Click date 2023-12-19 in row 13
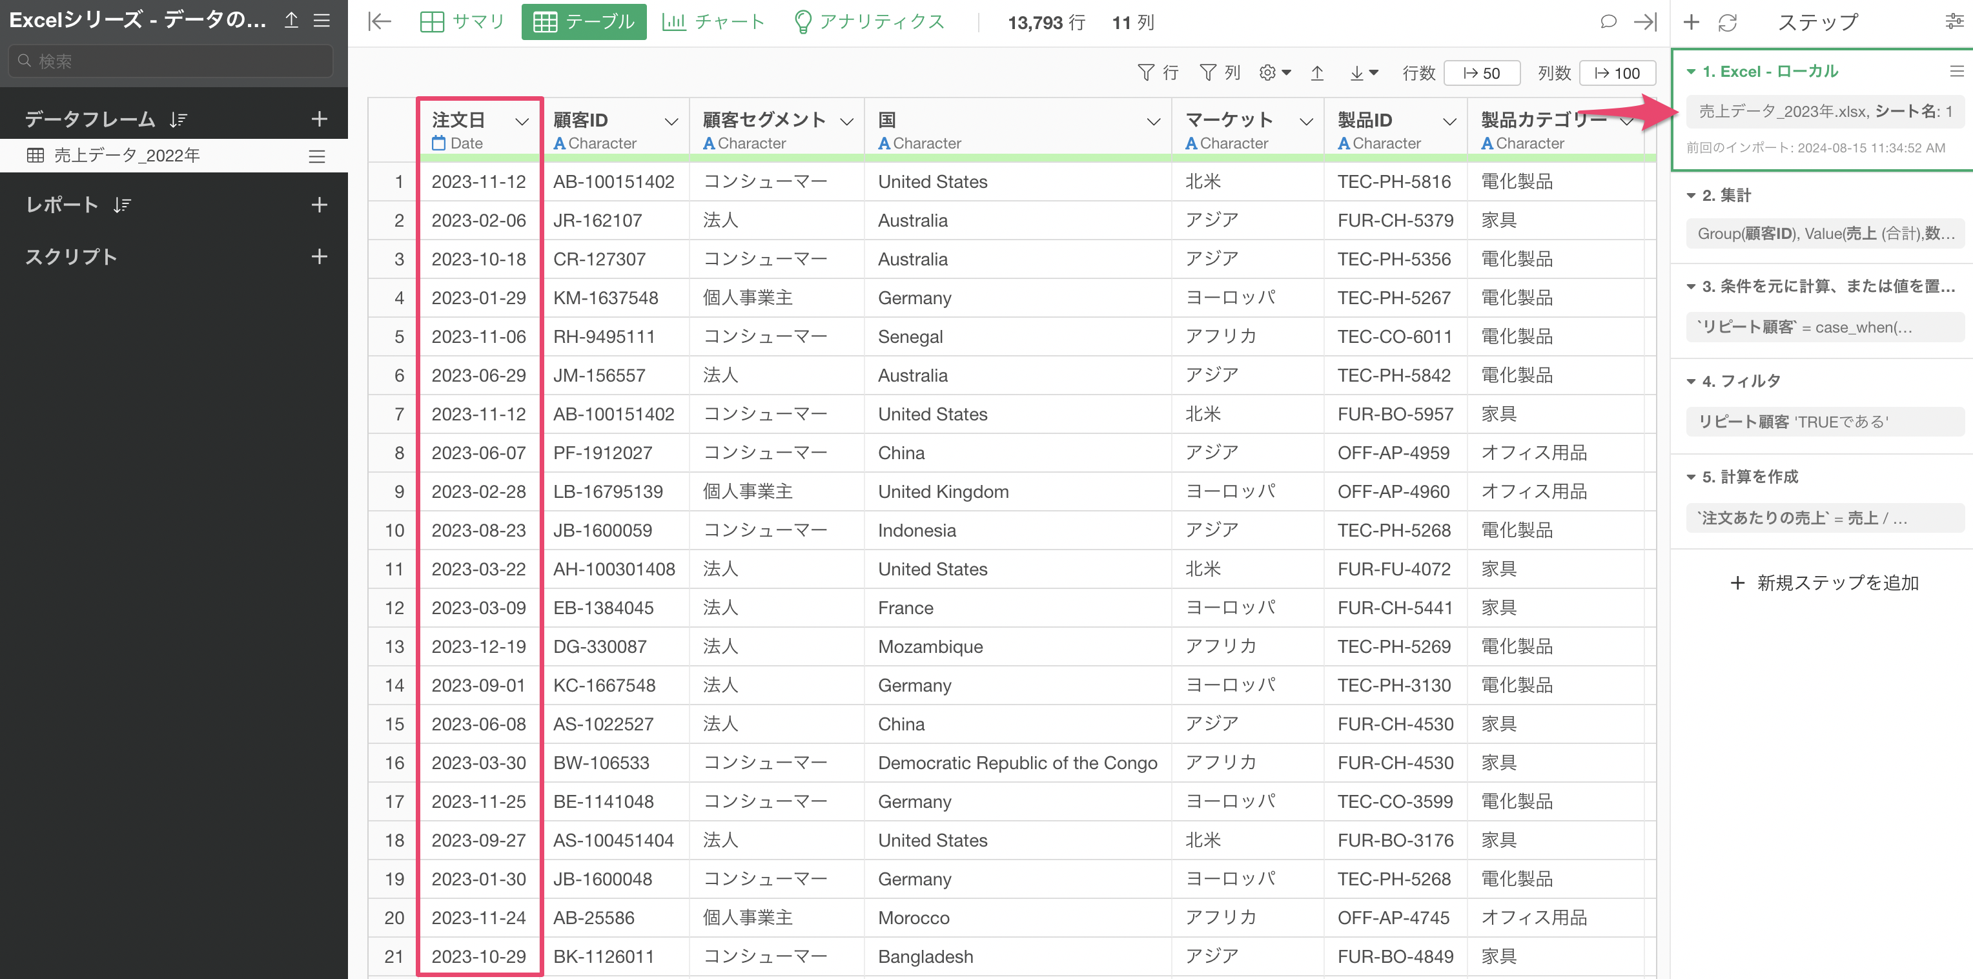Screen dimensions: 1973x979 [478, 646]
